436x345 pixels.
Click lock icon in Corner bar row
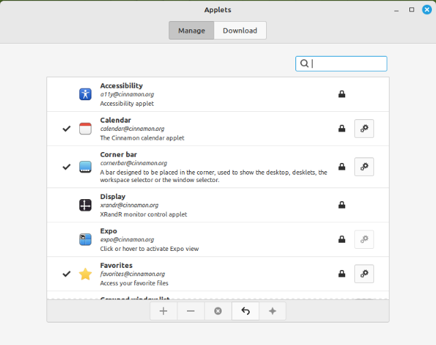click(x=342, y=166)
